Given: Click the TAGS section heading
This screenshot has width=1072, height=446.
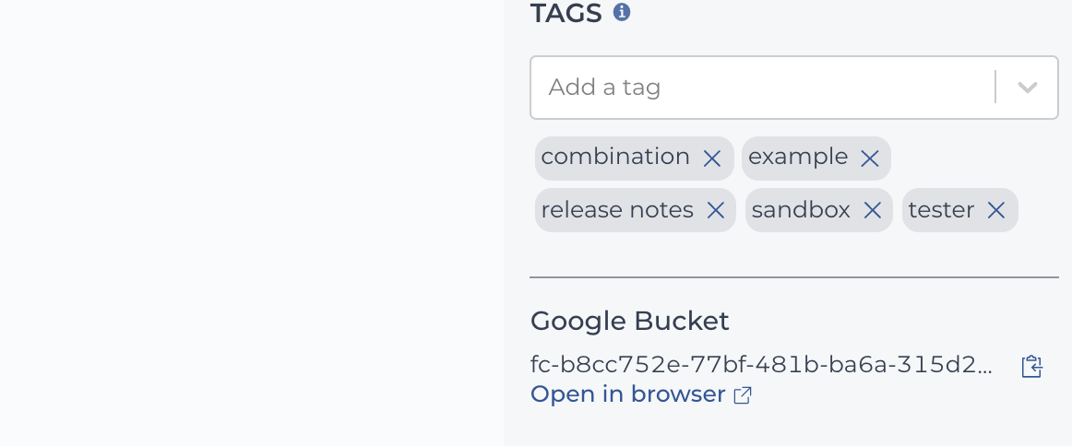Looking at the screenshot, I should click(x=566, y=13).
